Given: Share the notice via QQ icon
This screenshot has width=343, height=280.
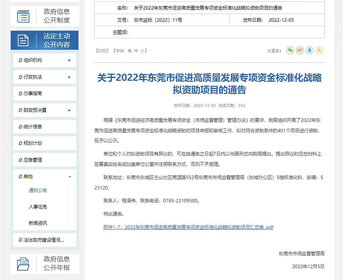Looking at the screenshot, I should [310, 50].
